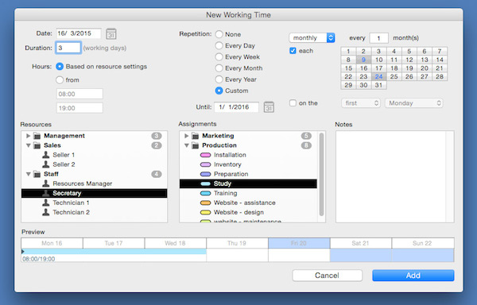
Task: Select the None repetition option
Action: click(x=219, y=34)
